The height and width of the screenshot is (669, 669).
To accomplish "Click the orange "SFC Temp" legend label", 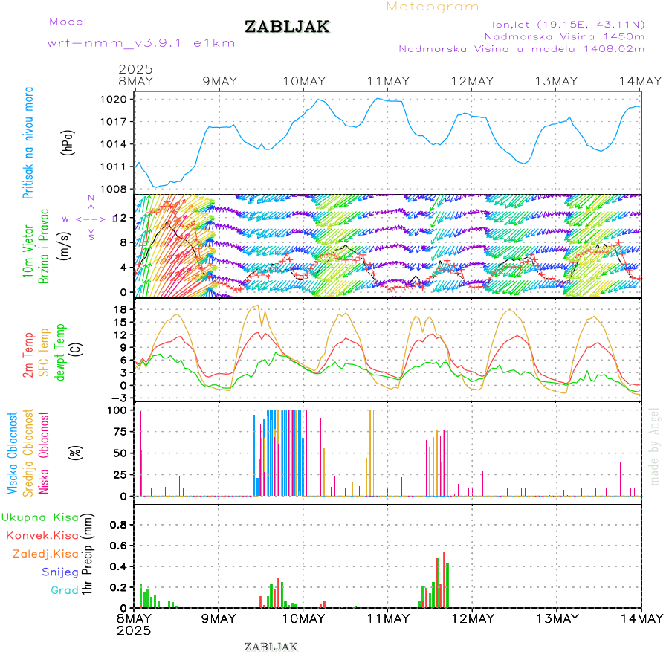I will coord(44,352).
